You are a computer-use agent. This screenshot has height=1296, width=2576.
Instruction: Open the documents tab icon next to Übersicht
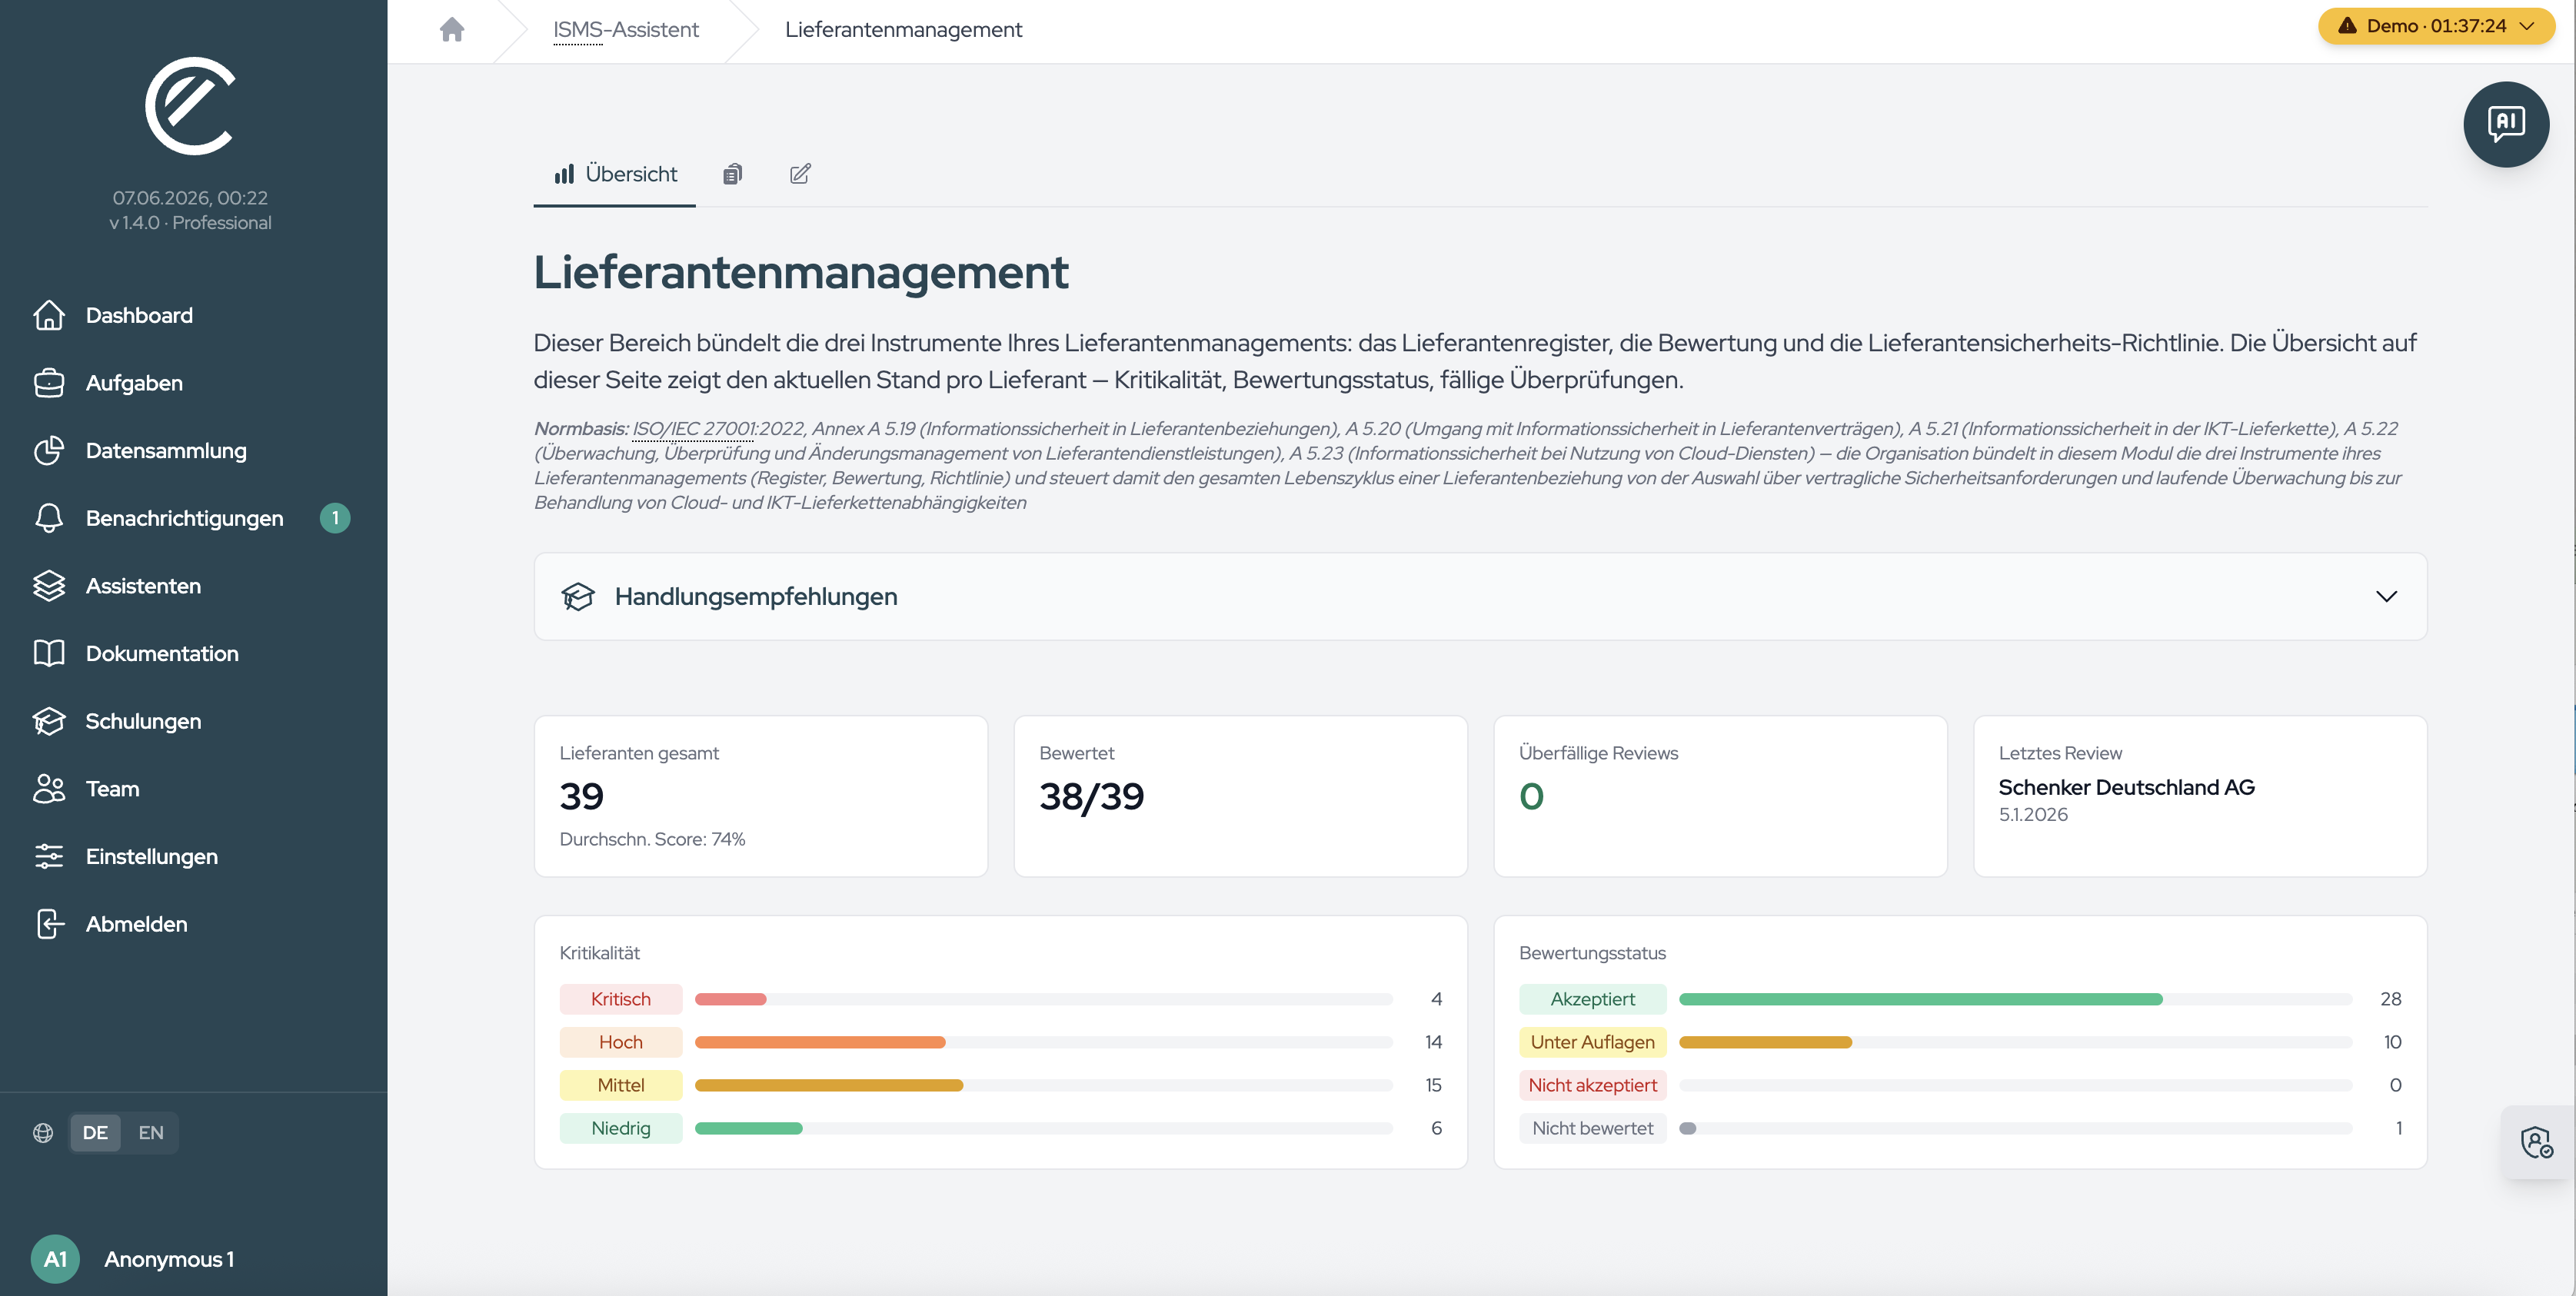point(733,174)
